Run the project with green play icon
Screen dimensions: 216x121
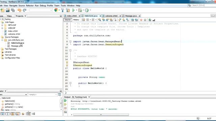pyautogui.click(x=74, y=10)
